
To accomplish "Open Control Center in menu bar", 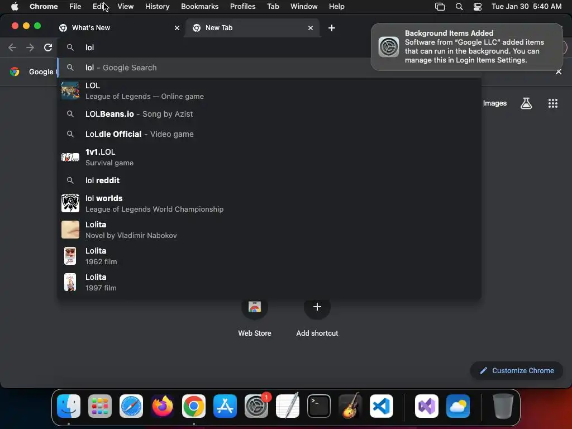I will point(478,7).
